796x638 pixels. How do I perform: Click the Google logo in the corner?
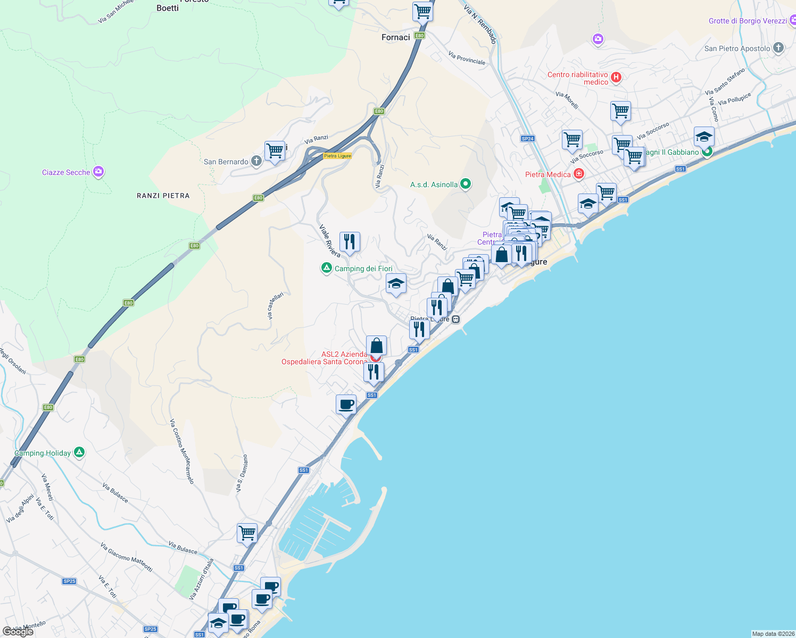pyautogui.click(x=18, y=632)
